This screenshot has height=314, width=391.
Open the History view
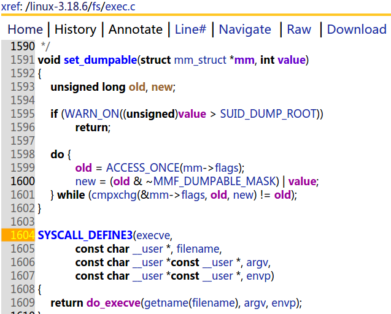pos(75,29)
